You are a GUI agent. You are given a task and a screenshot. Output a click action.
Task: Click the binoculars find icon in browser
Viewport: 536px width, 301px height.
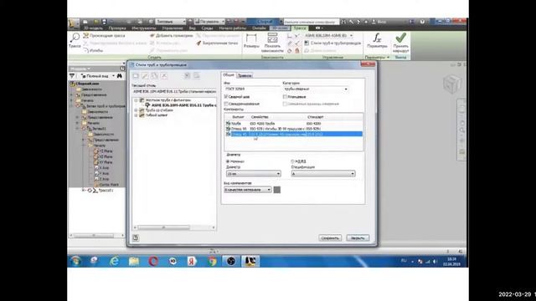[119, 76]
